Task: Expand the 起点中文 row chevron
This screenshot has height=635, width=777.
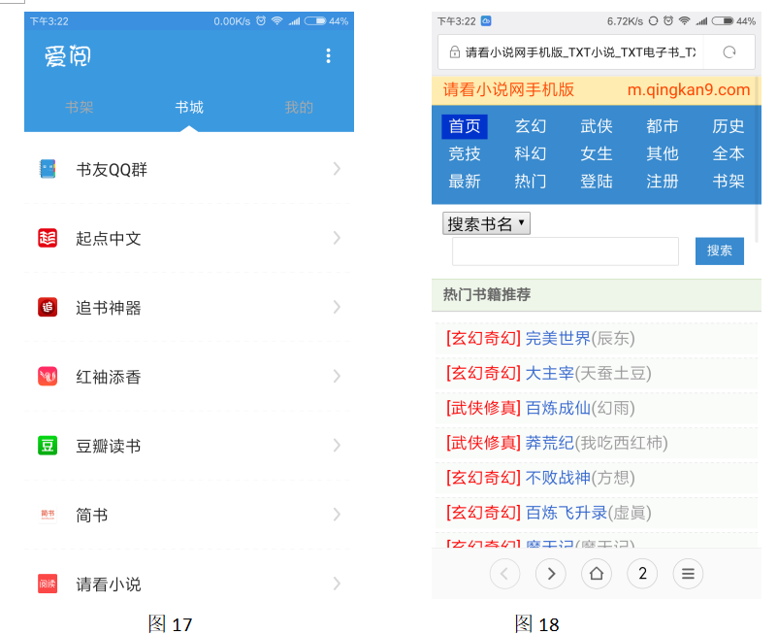Action: tap(337, 238)
